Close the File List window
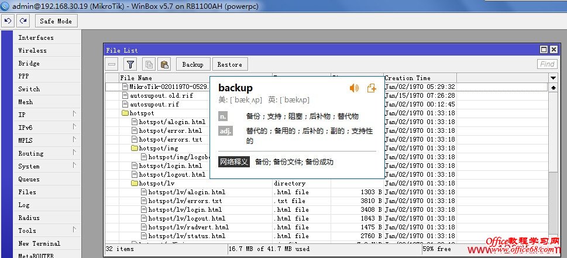 click(x=554, y=50)
